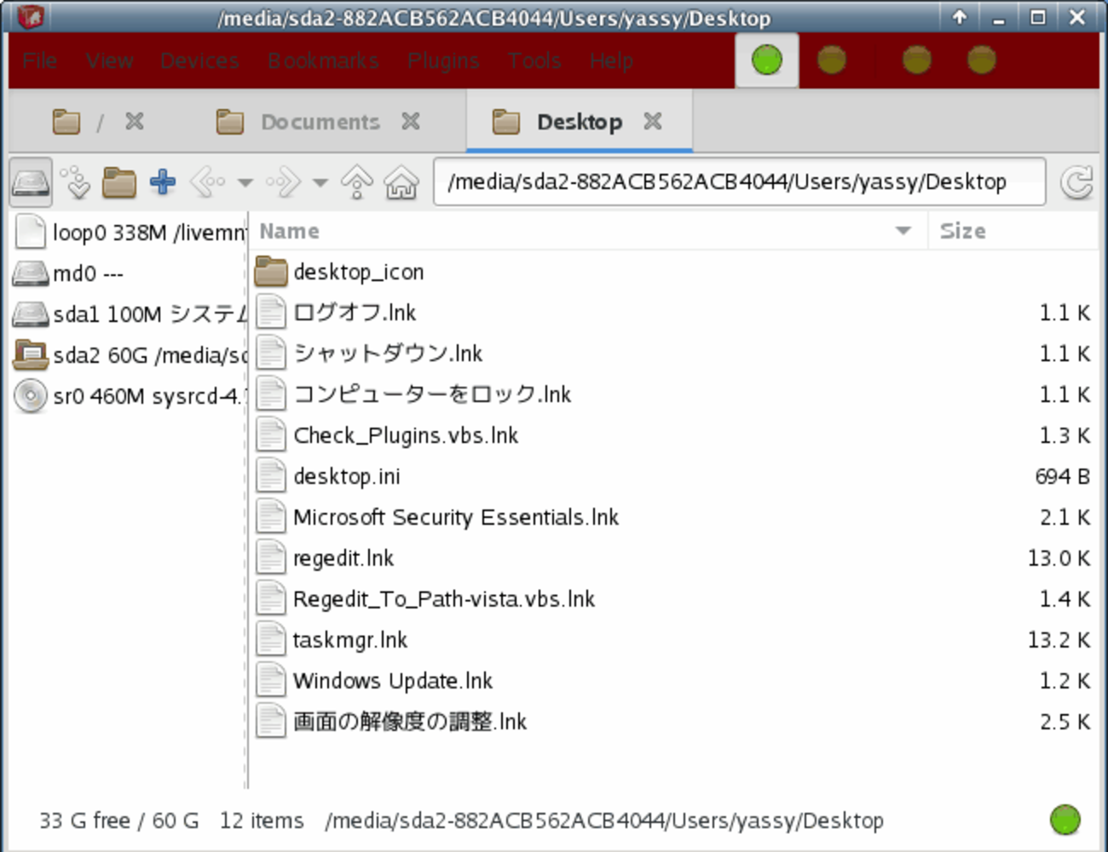Click the "694 B" size of desktop.ini
This screenshot has height=852, width=1108.
click(1063, 476)
